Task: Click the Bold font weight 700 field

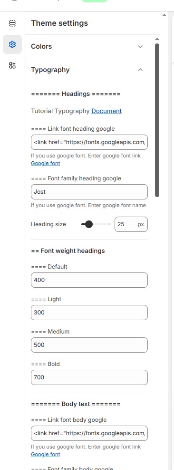Action: point(89,377)
